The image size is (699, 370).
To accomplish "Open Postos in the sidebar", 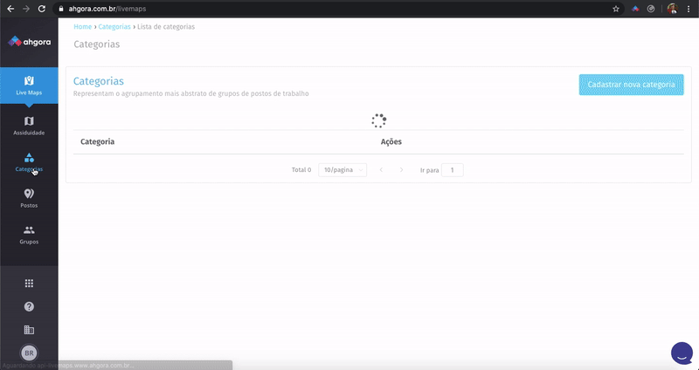I will [29, 199].
